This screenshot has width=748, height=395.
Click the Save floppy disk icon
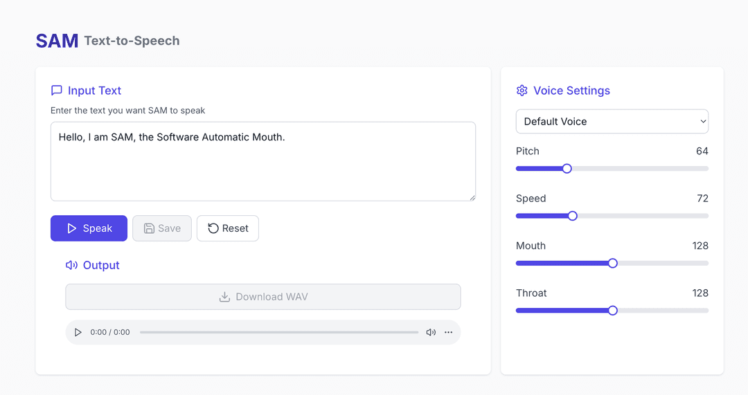(149, 228)
